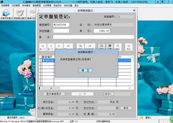Go to previous record (前一个) icon
Screen dimensions: 173x123
click(x=51, y=47)
